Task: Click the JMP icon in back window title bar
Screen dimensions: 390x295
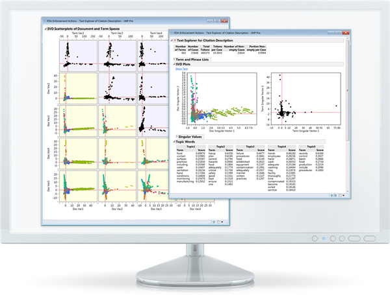Action: coord(44,22)
